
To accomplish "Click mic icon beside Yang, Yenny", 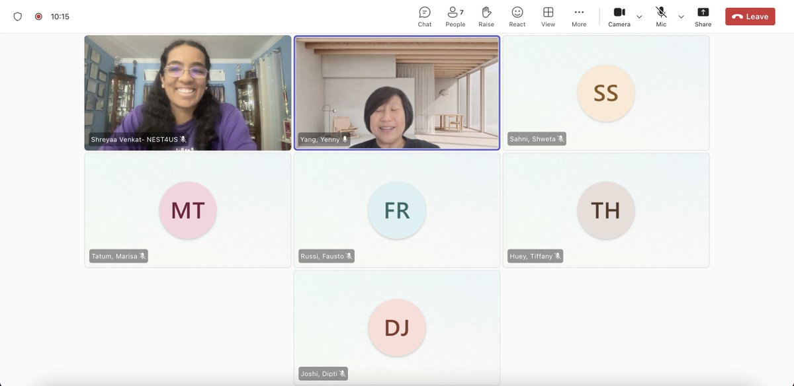I will 345,139.
